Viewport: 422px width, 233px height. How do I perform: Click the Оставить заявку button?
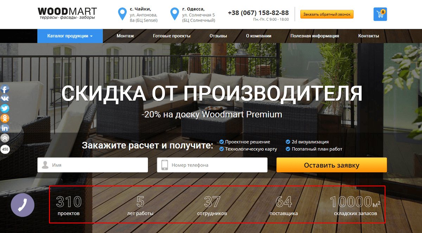[332, 165]
